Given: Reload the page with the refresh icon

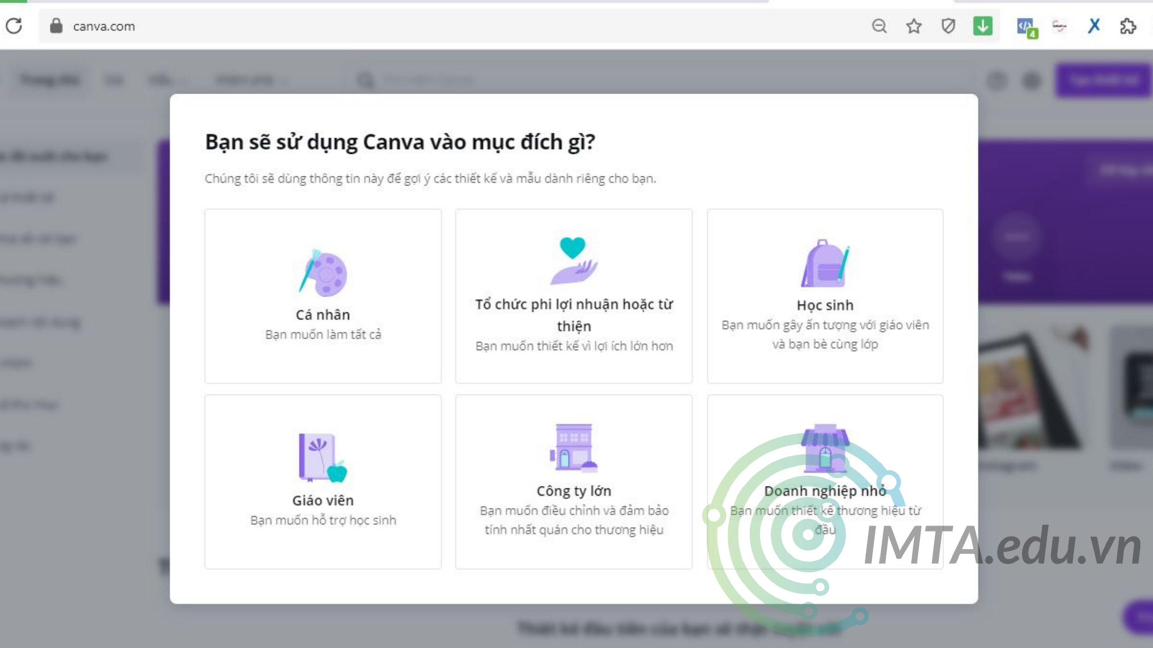Looking at the screenshot, I should tap(14, 26).
